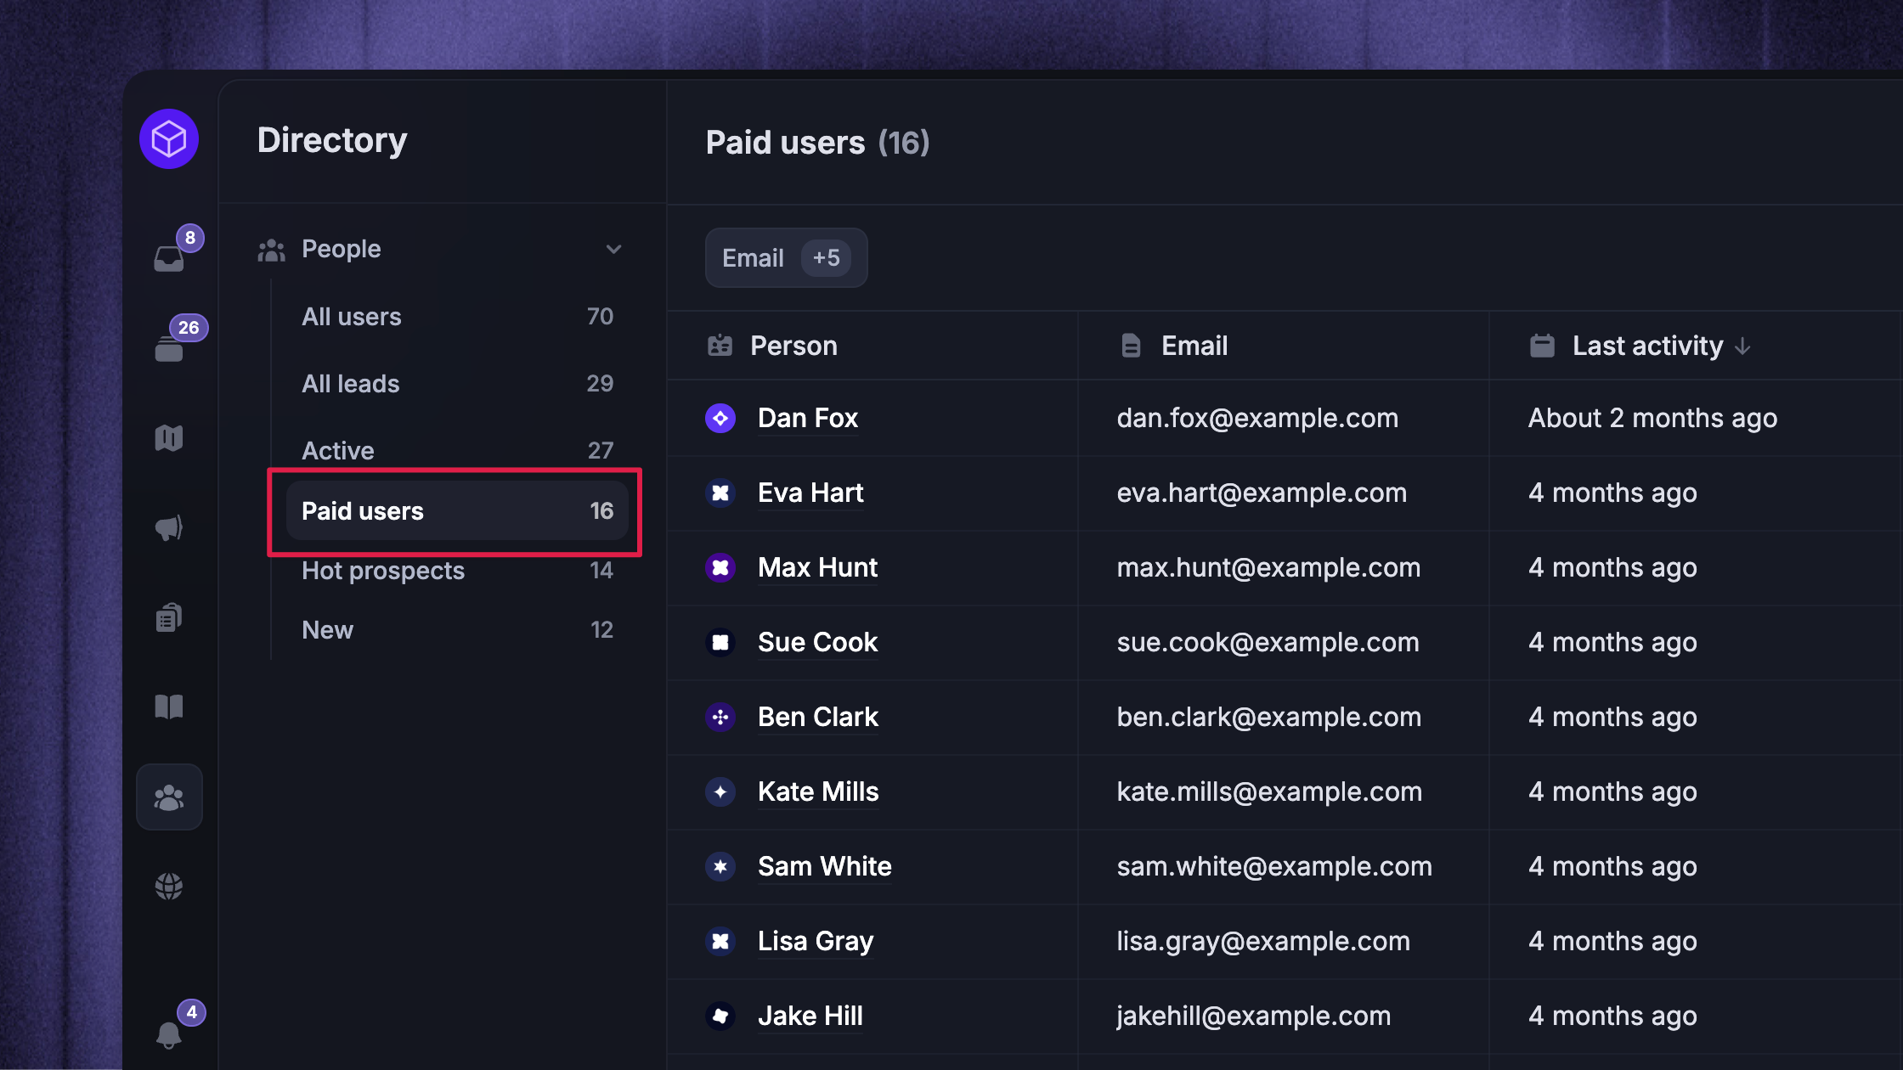Image resolution: width=1903 pixels, height=1070 pixels.
Task: Open the open-book icon in the sidebar
Action: [x=169, y=707]
